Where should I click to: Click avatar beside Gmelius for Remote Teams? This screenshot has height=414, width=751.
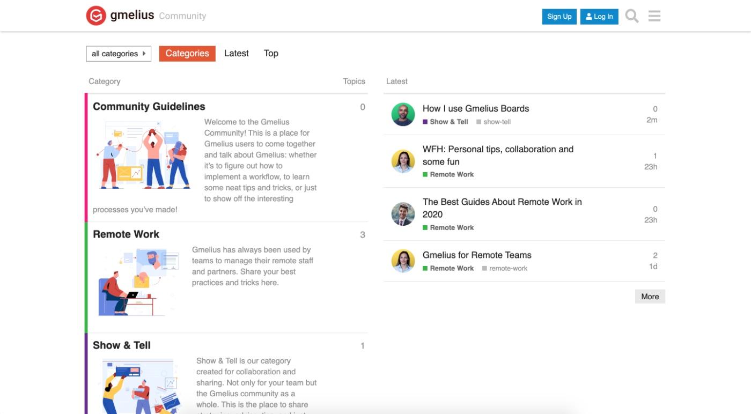coord(403,261)
